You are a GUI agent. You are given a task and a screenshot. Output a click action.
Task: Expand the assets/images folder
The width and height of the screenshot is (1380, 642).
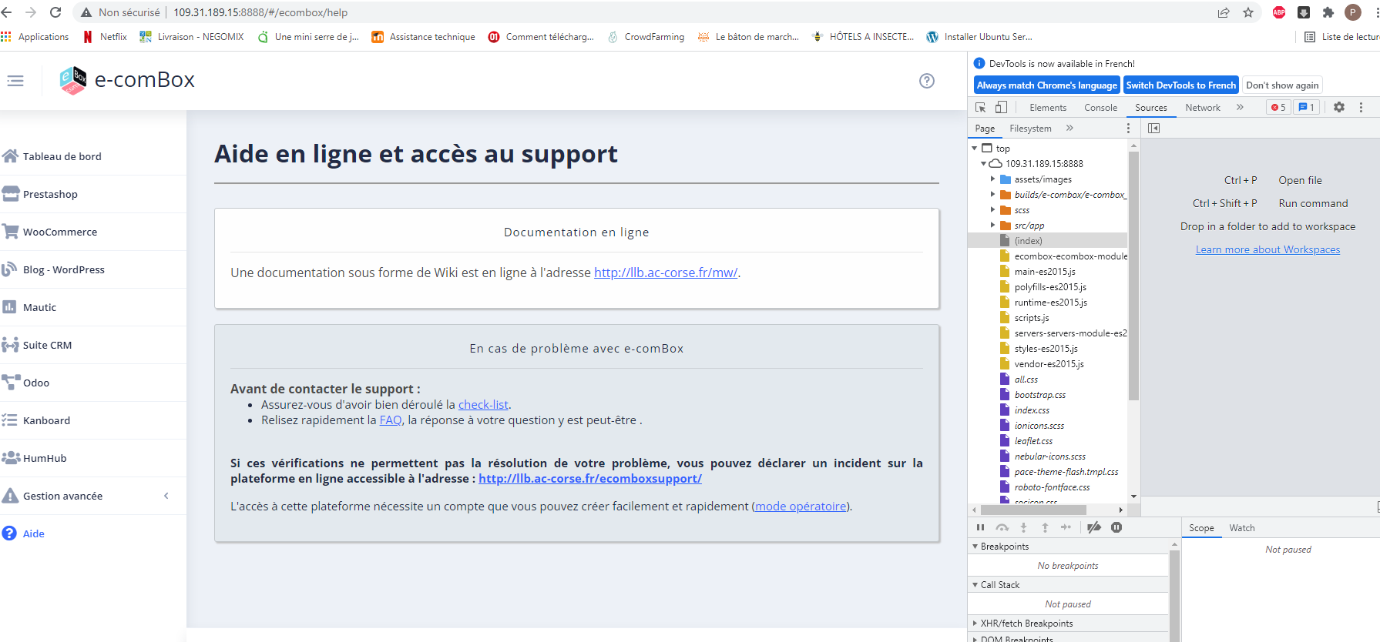point(992,179)
